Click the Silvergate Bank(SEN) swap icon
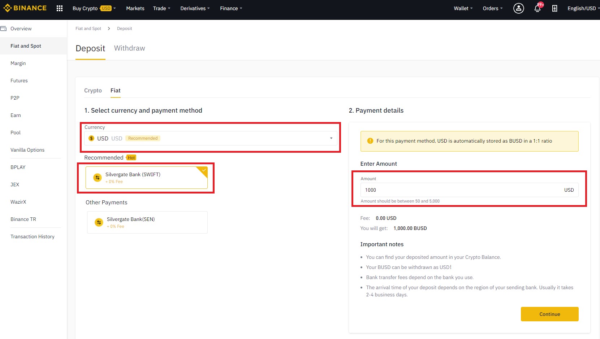Image resolution: width=600 pixels, height=339 pixels. tap(99, 222)
